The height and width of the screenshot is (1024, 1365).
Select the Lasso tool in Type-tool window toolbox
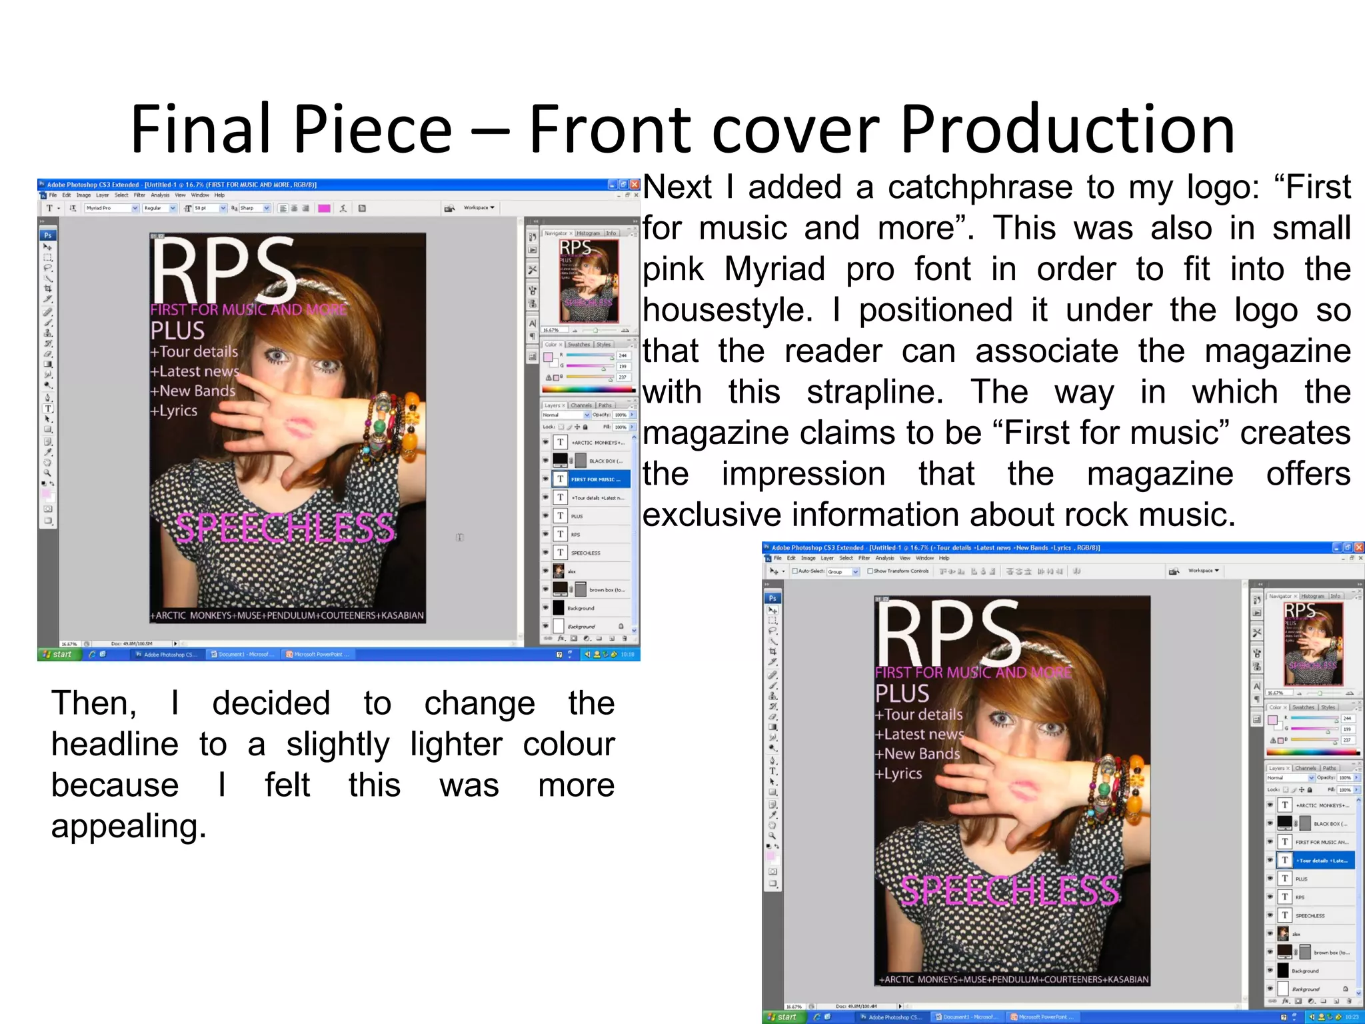click(48, 268)
